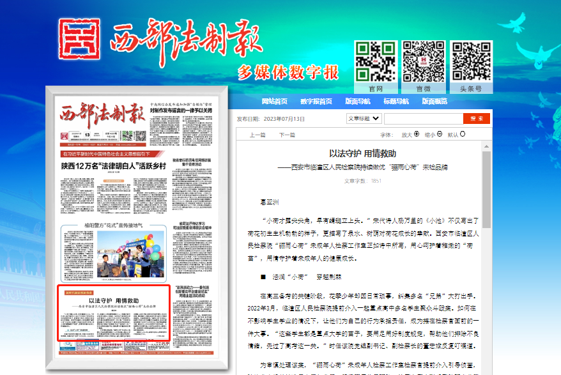Open 版面概览 menu item

(434, 102)
